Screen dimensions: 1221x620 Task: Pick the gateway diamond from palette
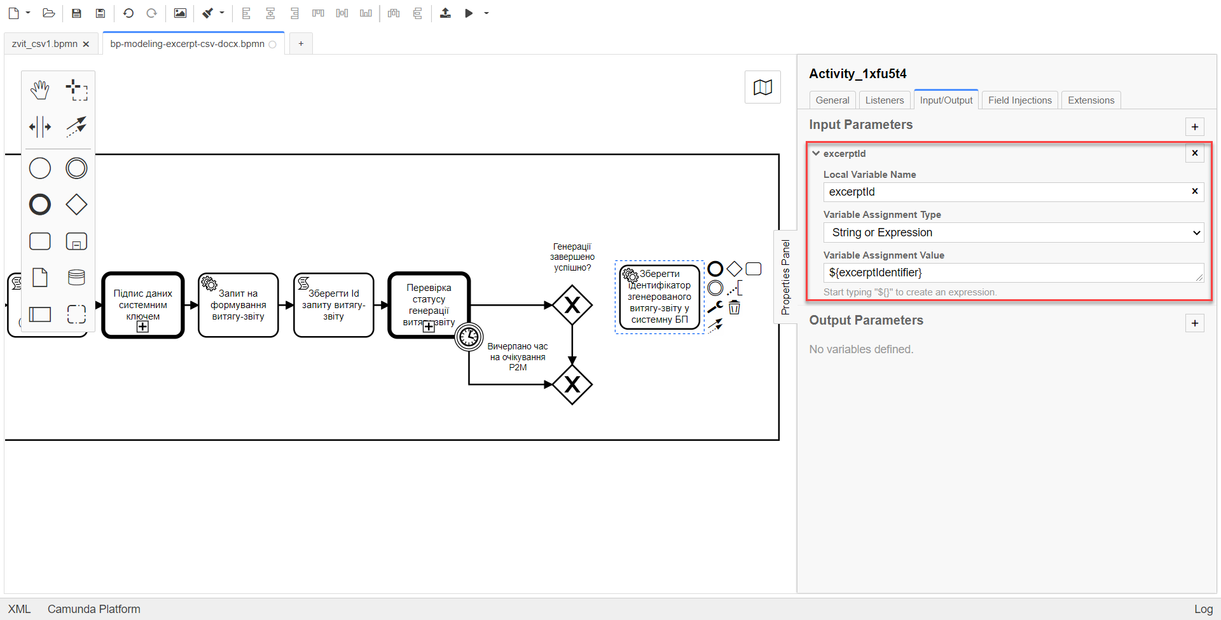point(76,205)
